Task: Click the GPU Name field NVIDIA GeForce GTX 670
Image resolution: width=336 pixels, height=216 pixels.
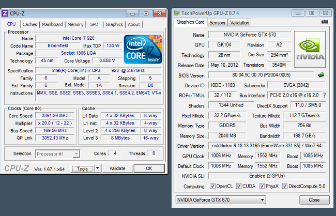Action: [x=250, y=35]
